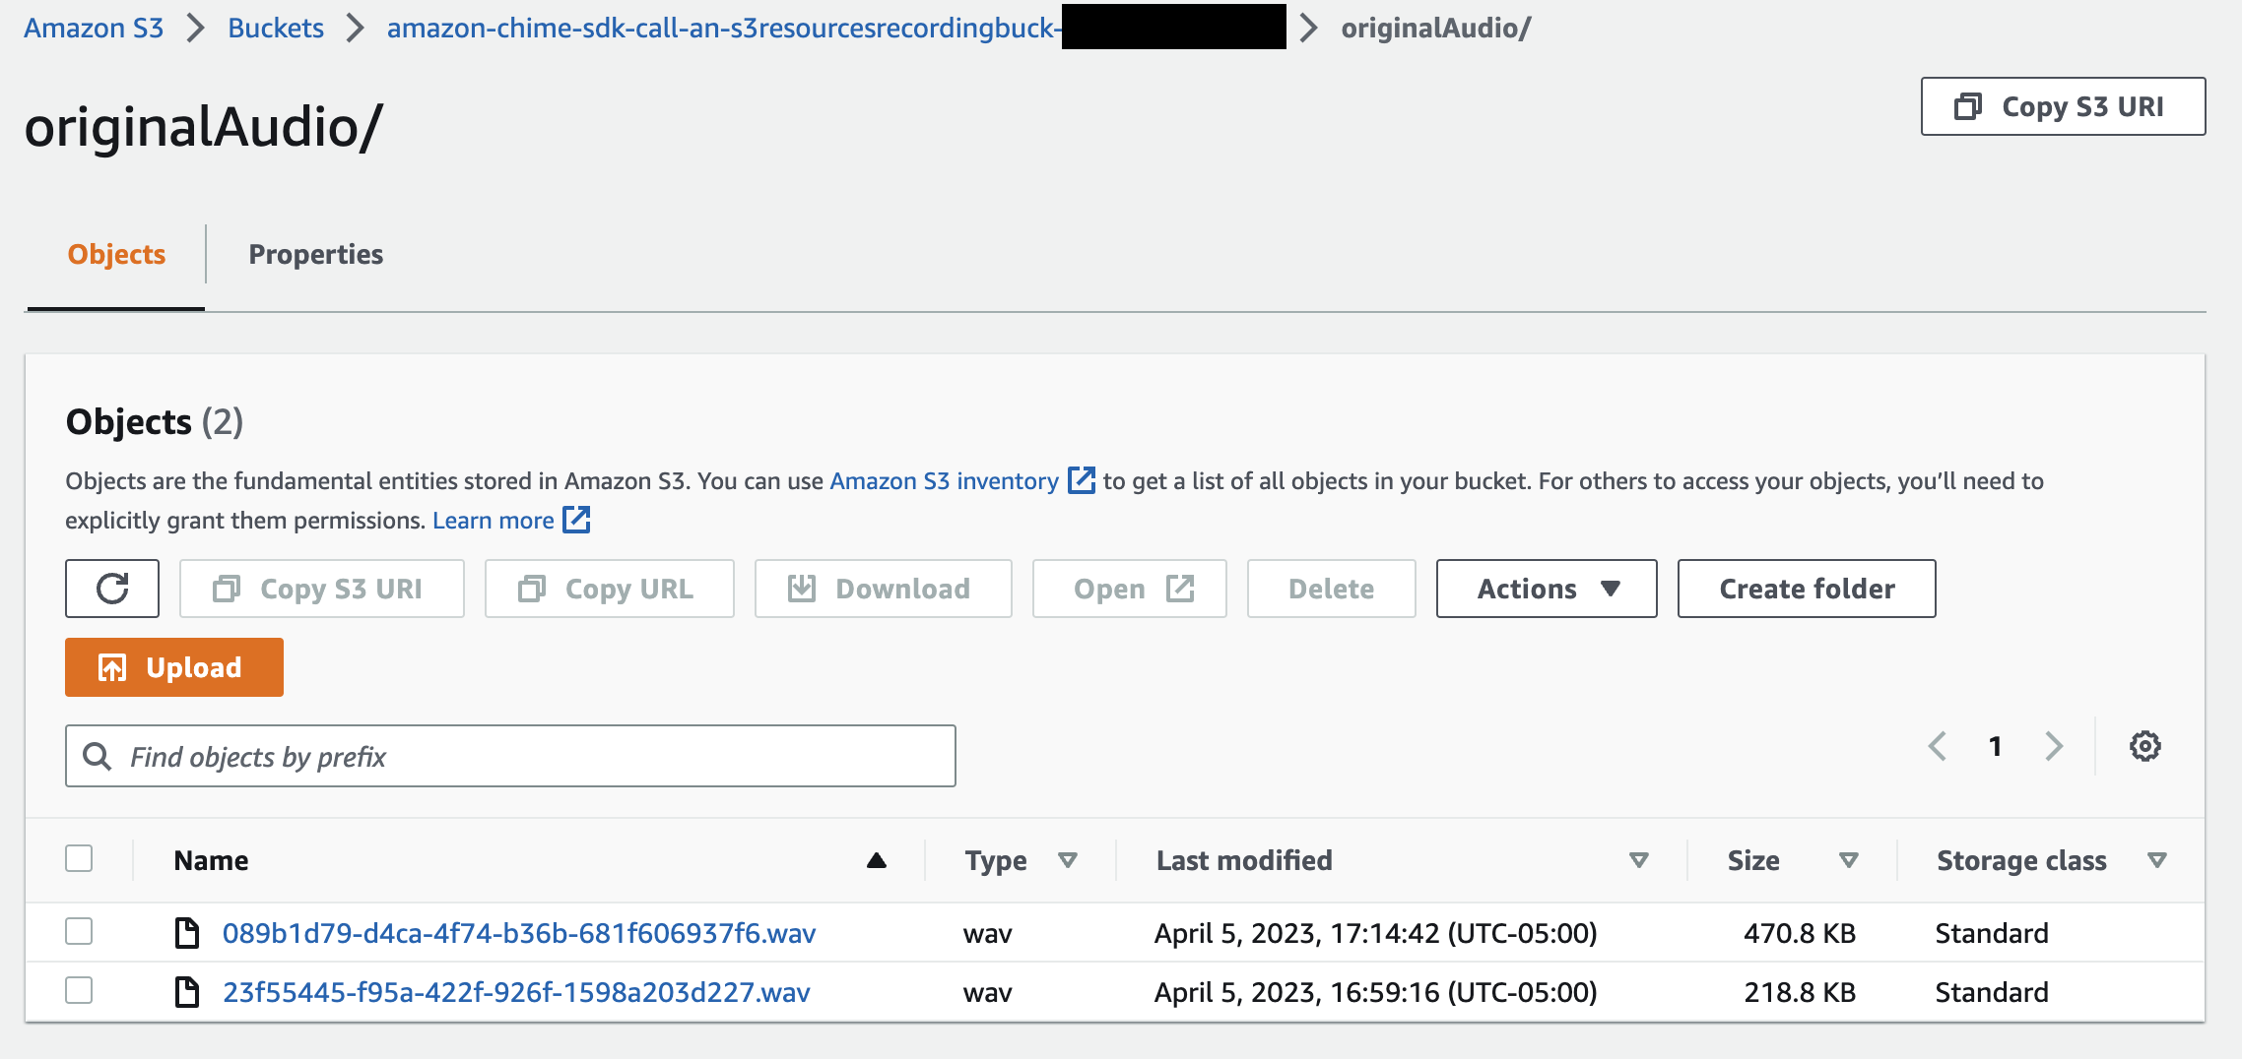Click the Last modified column header text

1244,860
